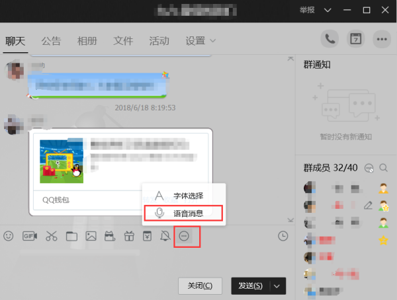Screen dimensions: 397x300
Task: Open the send file folder icon
Action: [71, 237]
